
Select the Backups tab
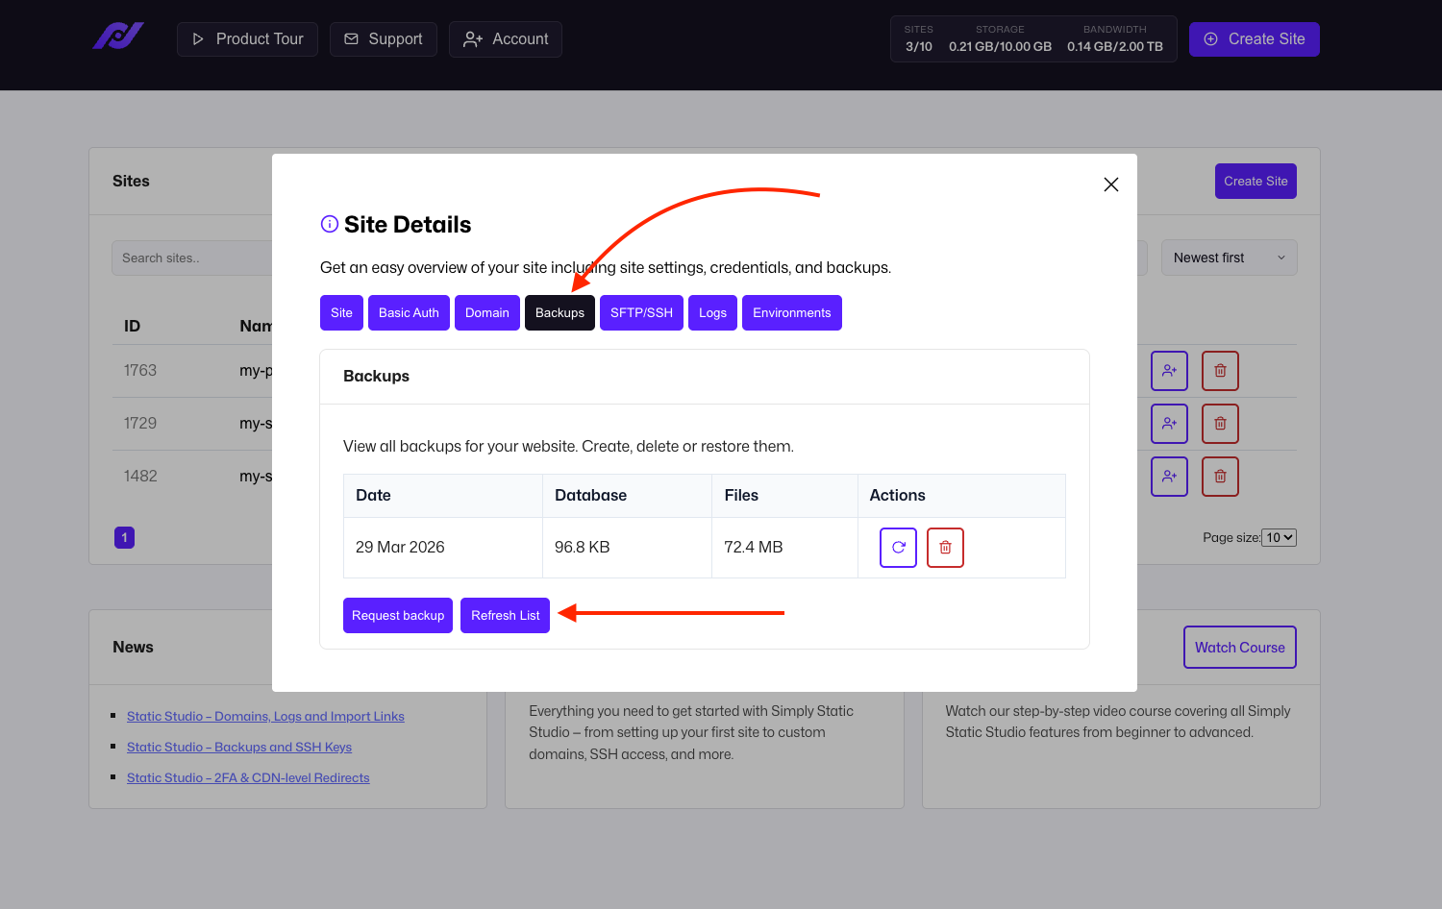[559, 313]
